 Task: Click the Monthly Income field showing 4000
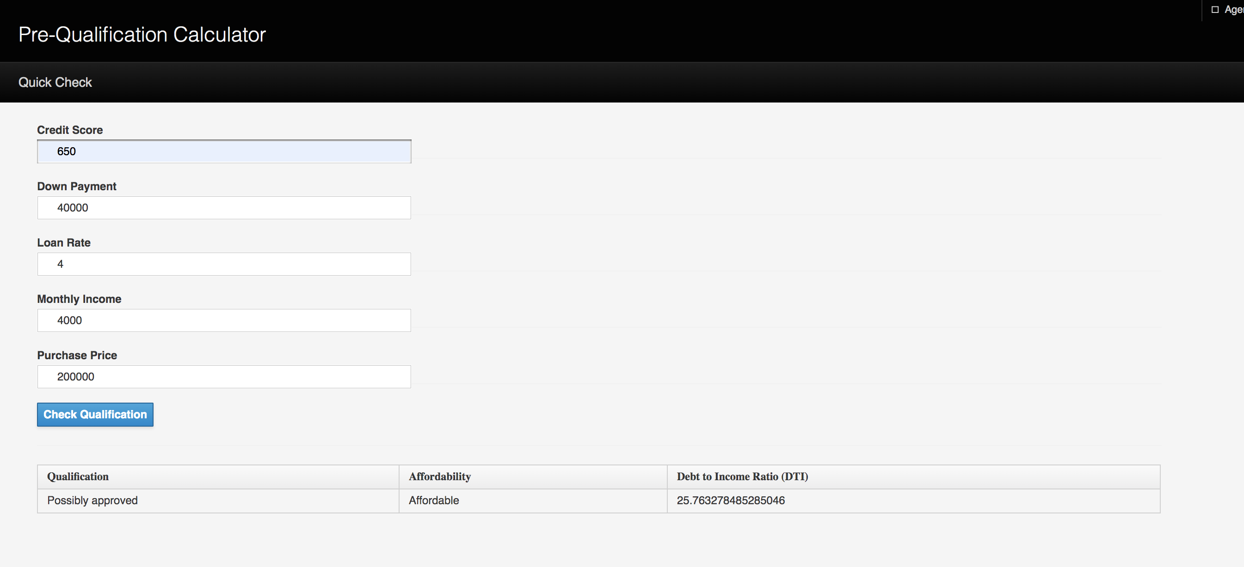pyautogui.click(x=224, y=320)
